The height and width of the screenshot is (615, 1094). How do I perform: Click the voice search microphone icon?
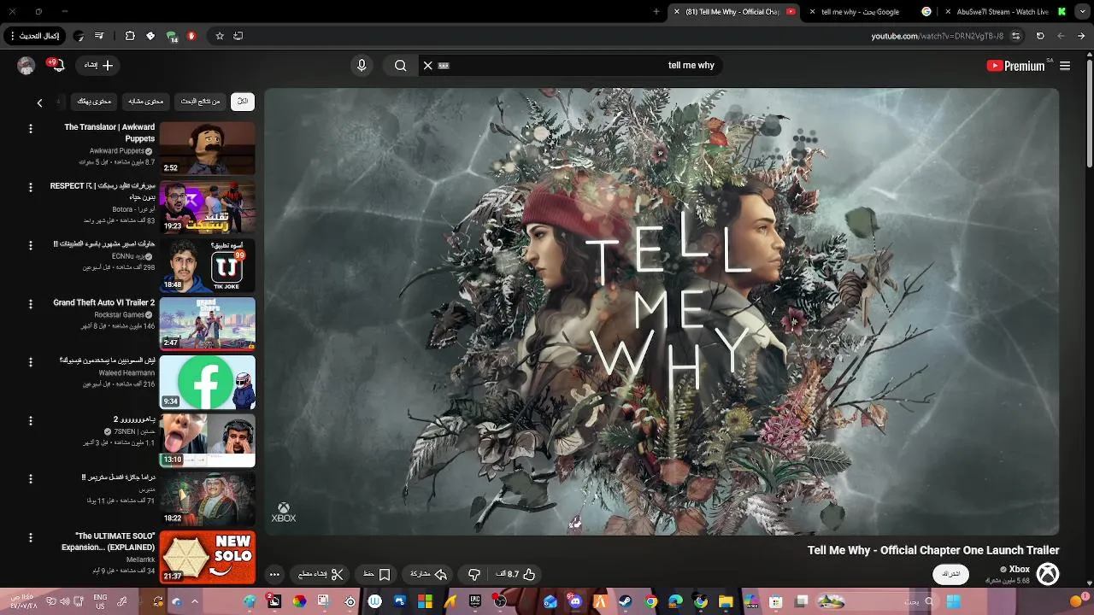(x=362, y=66)
